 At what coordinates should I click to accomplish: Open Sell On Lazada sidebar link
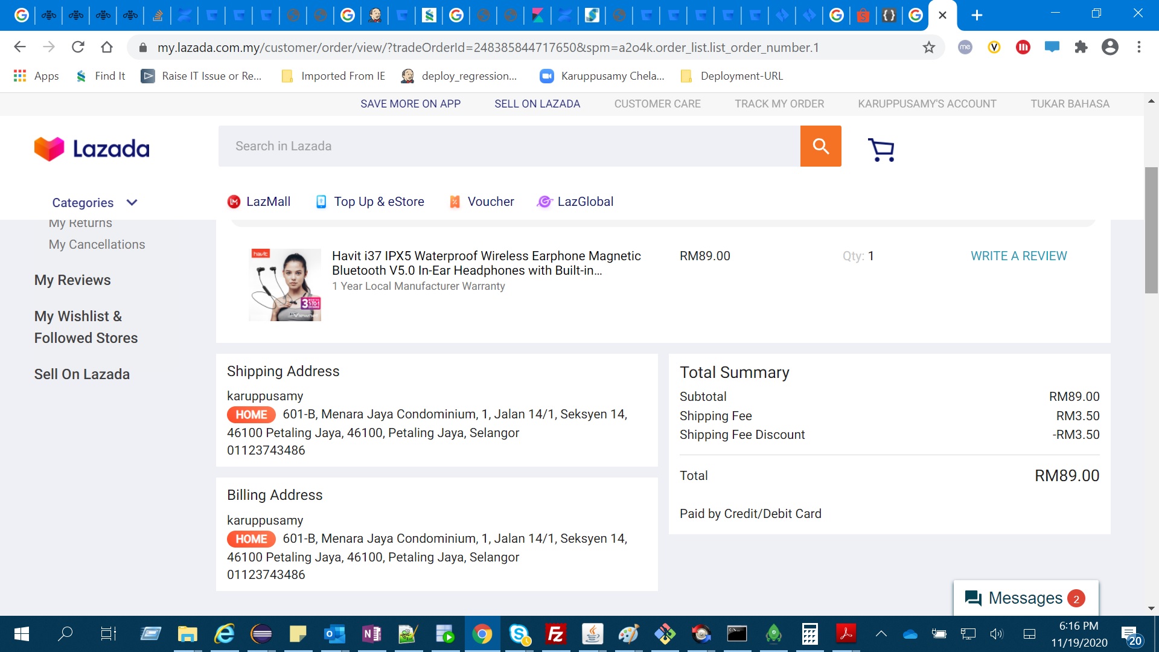[x=82, y=374]
